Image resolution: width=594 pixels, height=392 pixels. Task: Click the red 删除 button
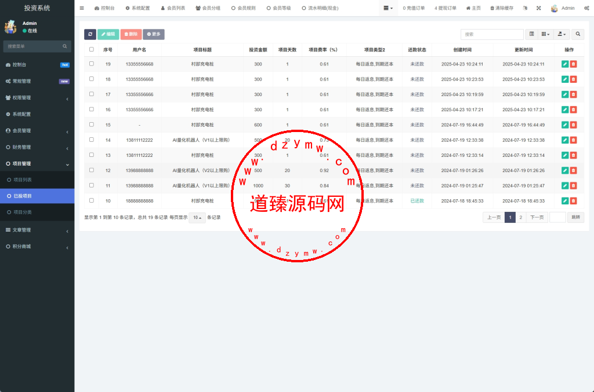click(x=131, y=34)
